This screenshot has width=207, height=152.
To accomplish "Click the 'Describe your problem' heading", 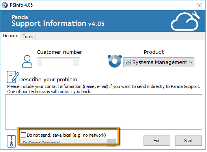I will (x=48, y=80).
